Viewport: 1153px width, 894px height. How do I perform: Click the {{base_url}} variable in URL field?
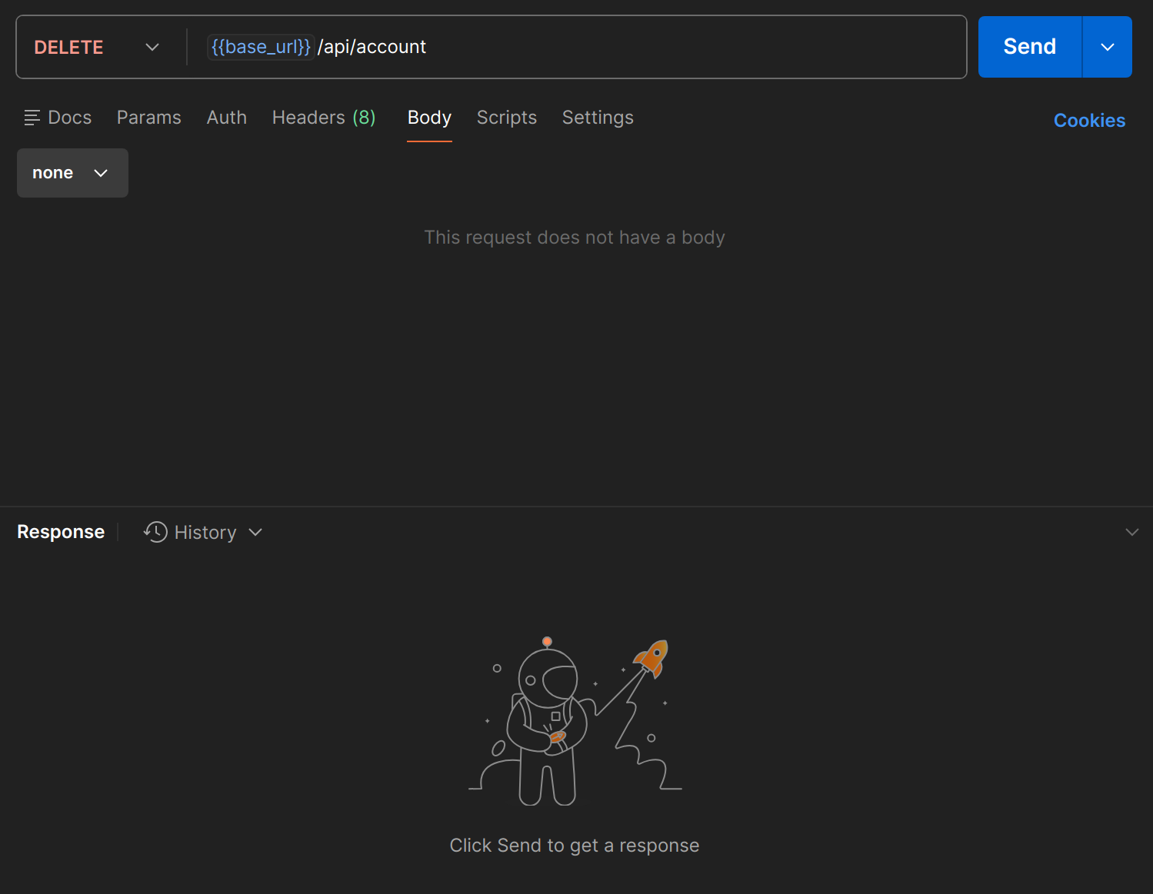(261, 47)
